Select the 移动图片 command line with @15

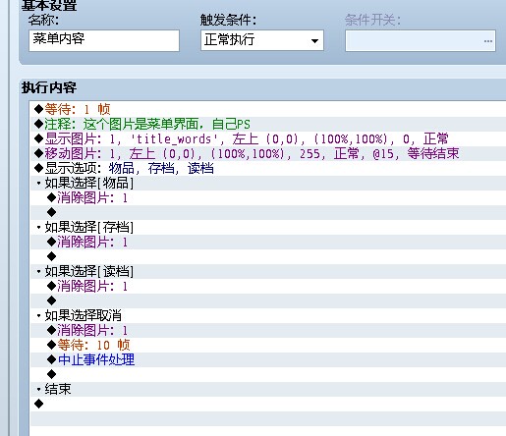pos(268,153)
